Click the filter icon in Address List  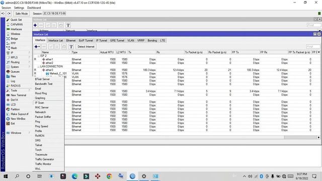point(68,25)
